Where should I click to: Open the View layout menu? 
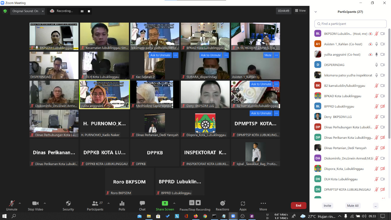coord(300,11)
